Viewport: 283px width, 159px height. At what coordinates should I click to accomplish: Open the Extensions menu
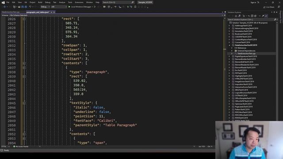coord(79,2)
